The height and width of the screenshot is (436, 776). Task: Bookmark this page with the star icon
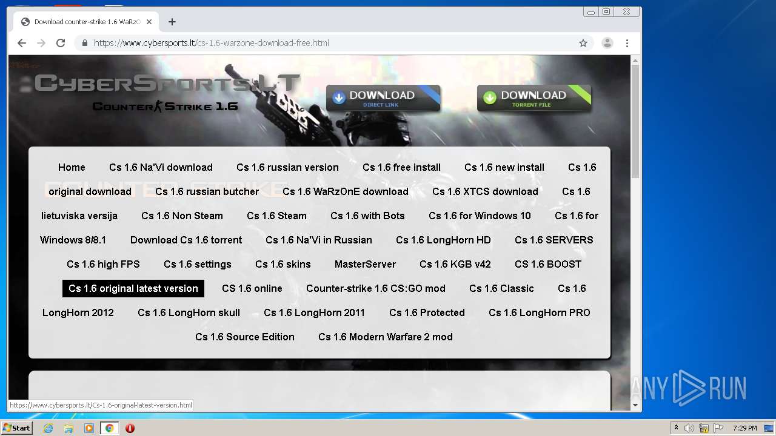[x=583, y=43]
